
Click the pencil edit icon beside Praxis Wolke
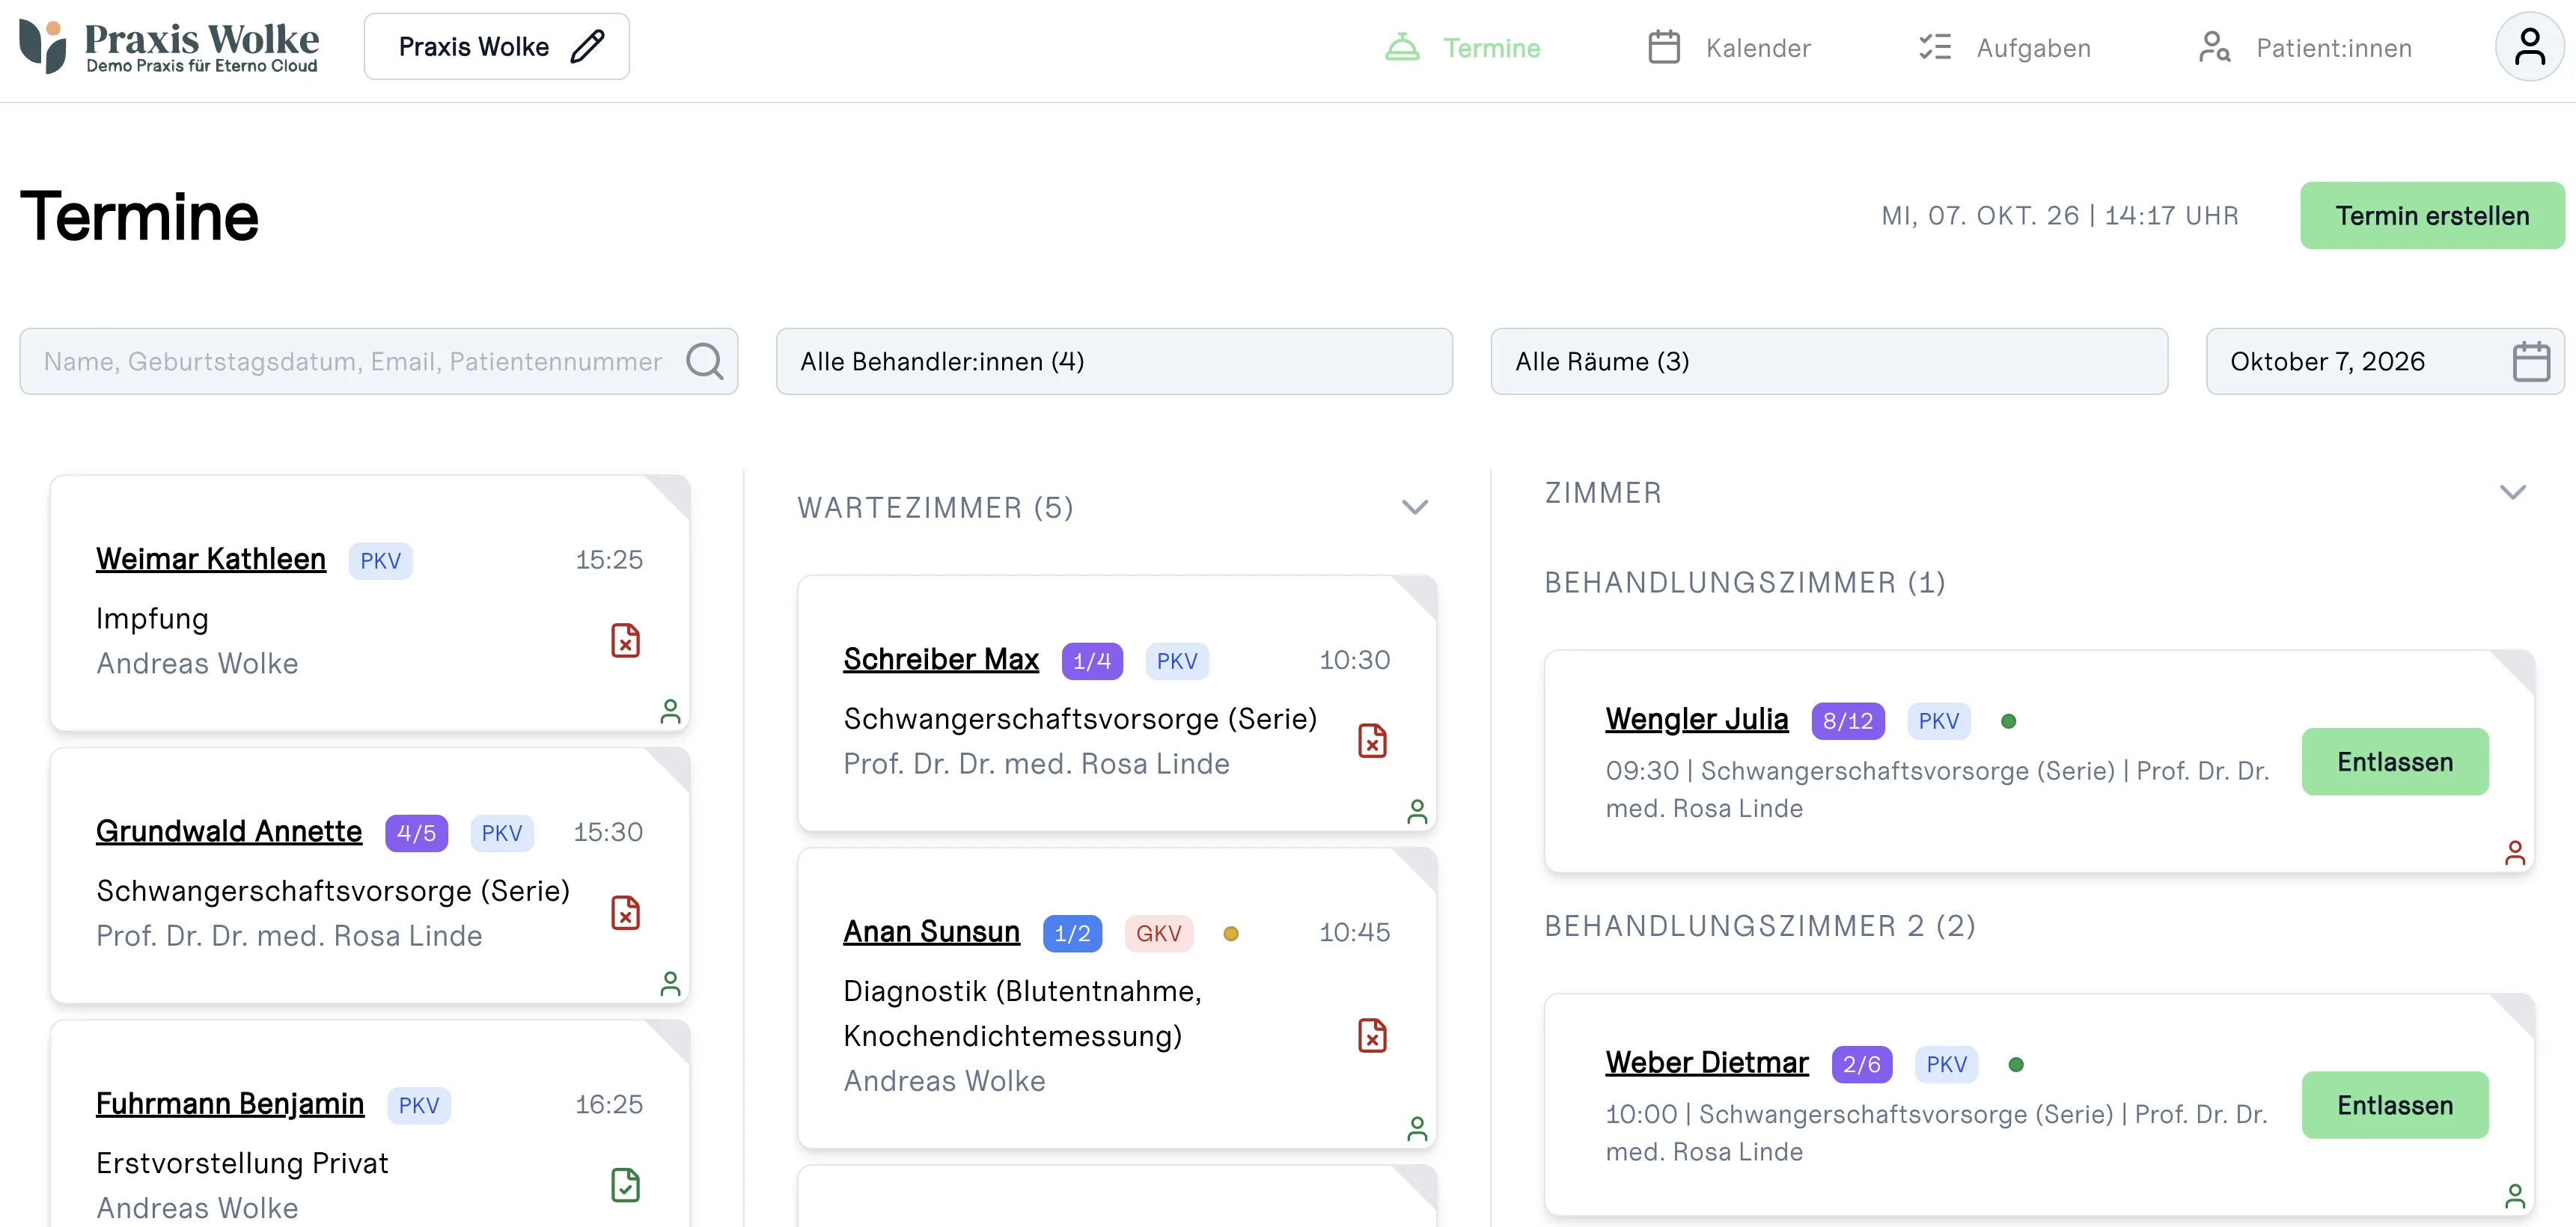pos(587,46)
